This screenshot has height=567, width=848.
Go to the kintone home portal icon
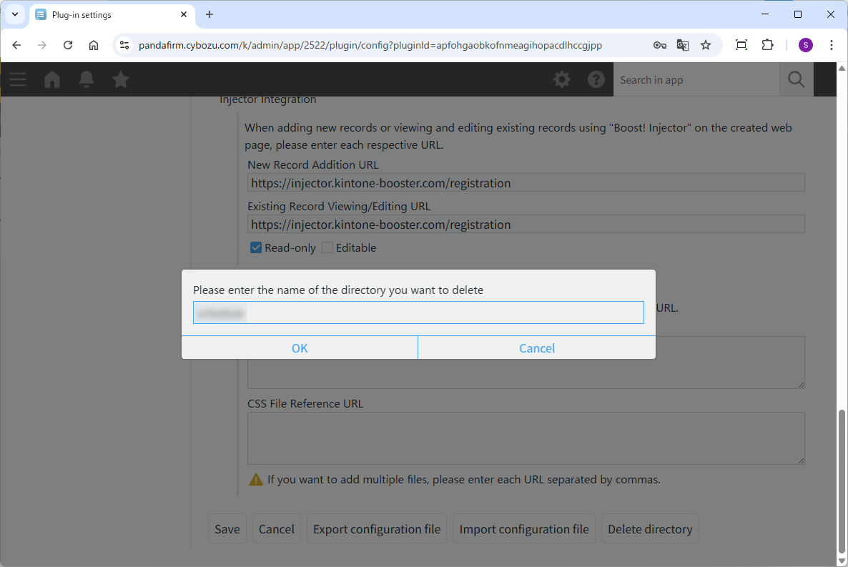(x=52, y=79)
